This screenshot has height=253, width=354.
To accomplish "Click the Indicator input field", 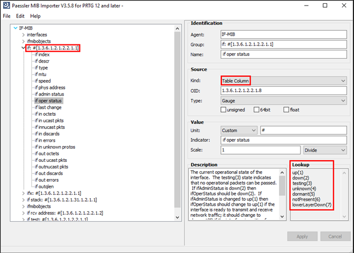I will 284,140.
